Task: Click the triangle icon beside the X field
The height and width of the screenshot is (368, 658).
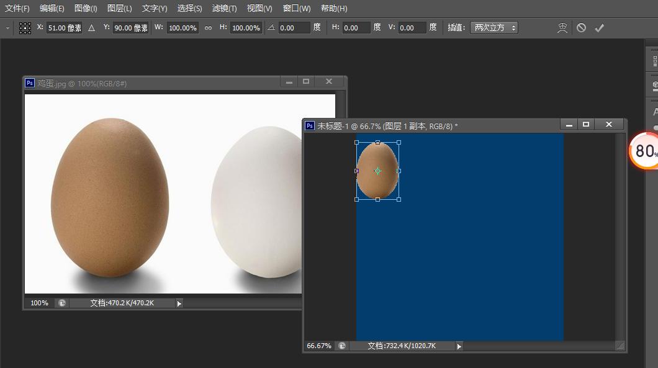Action: 91,27
